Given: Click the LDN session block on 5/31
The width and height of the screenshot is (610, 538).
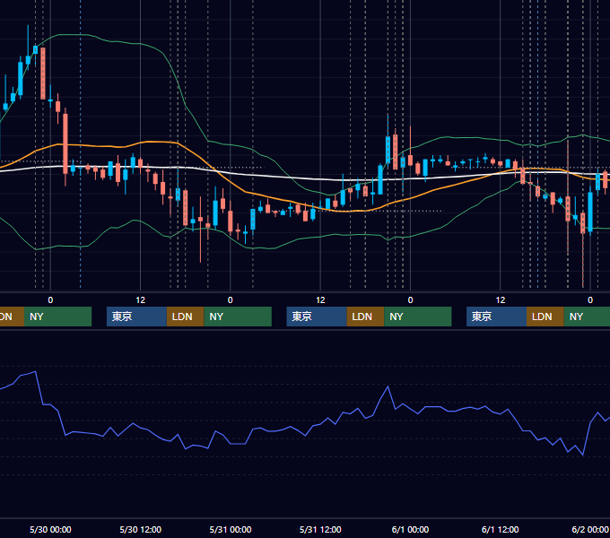Looking at the screenshot, I should 365,317.
